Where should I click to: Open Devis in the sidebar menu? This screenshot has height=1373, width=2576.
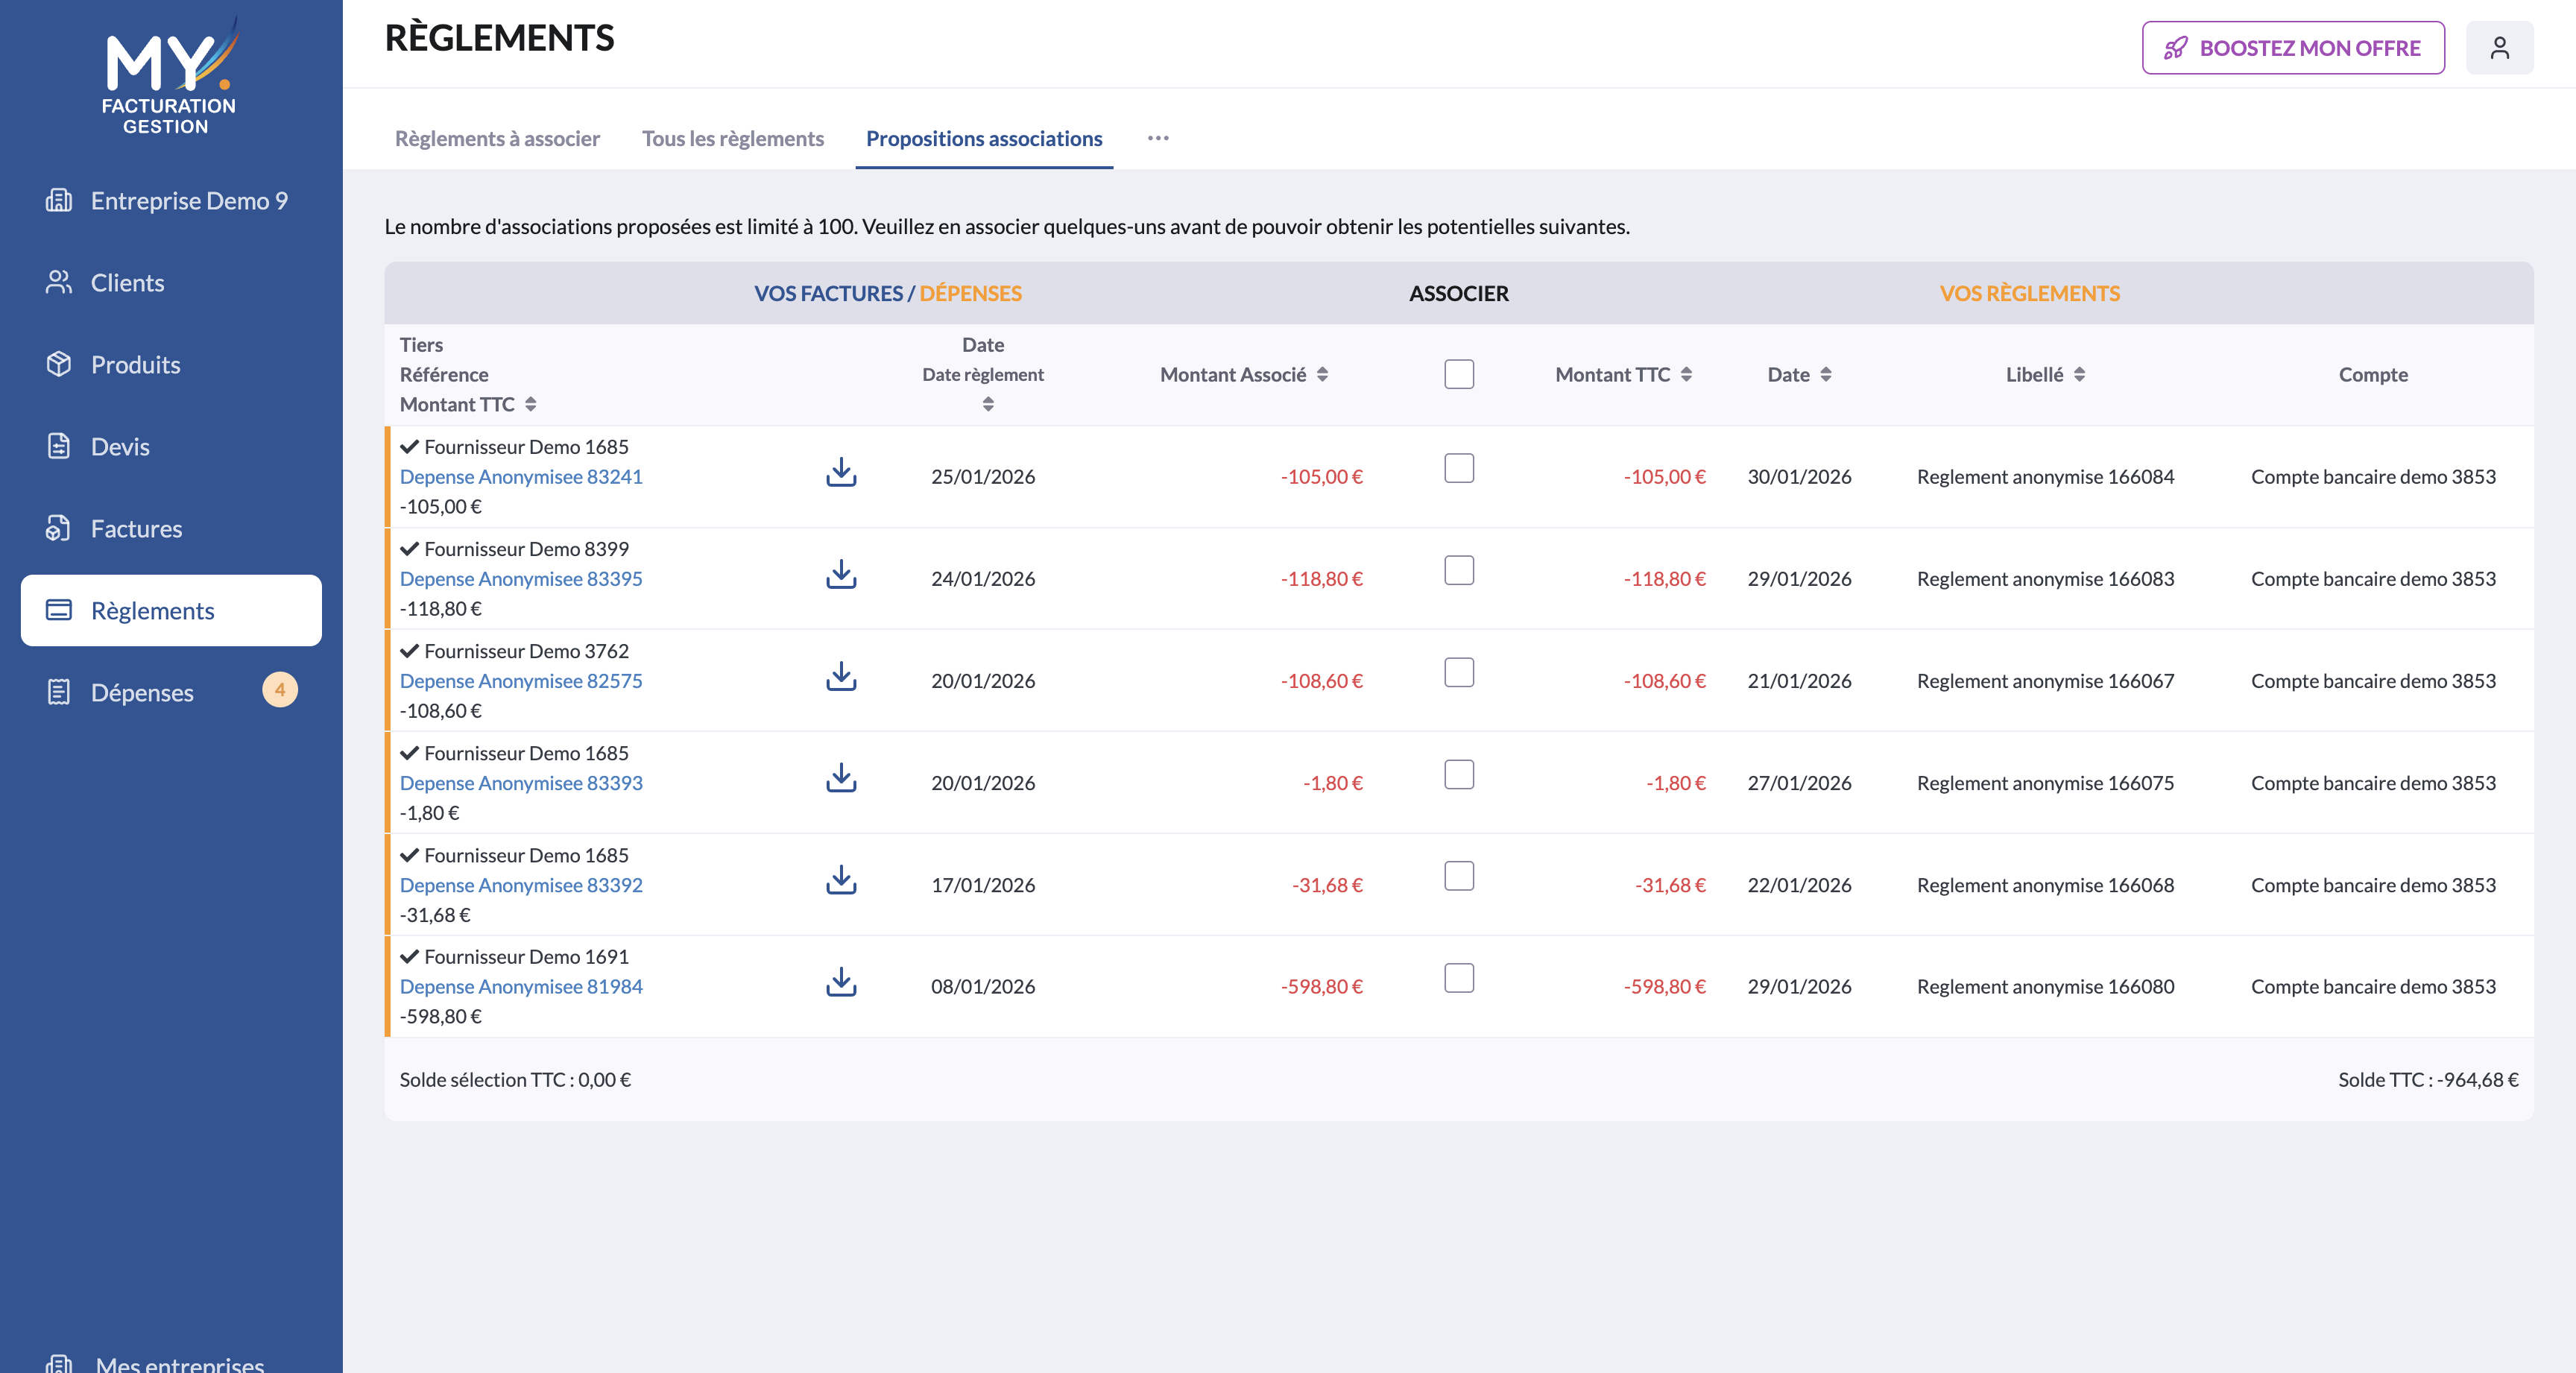tap(171, 446)
